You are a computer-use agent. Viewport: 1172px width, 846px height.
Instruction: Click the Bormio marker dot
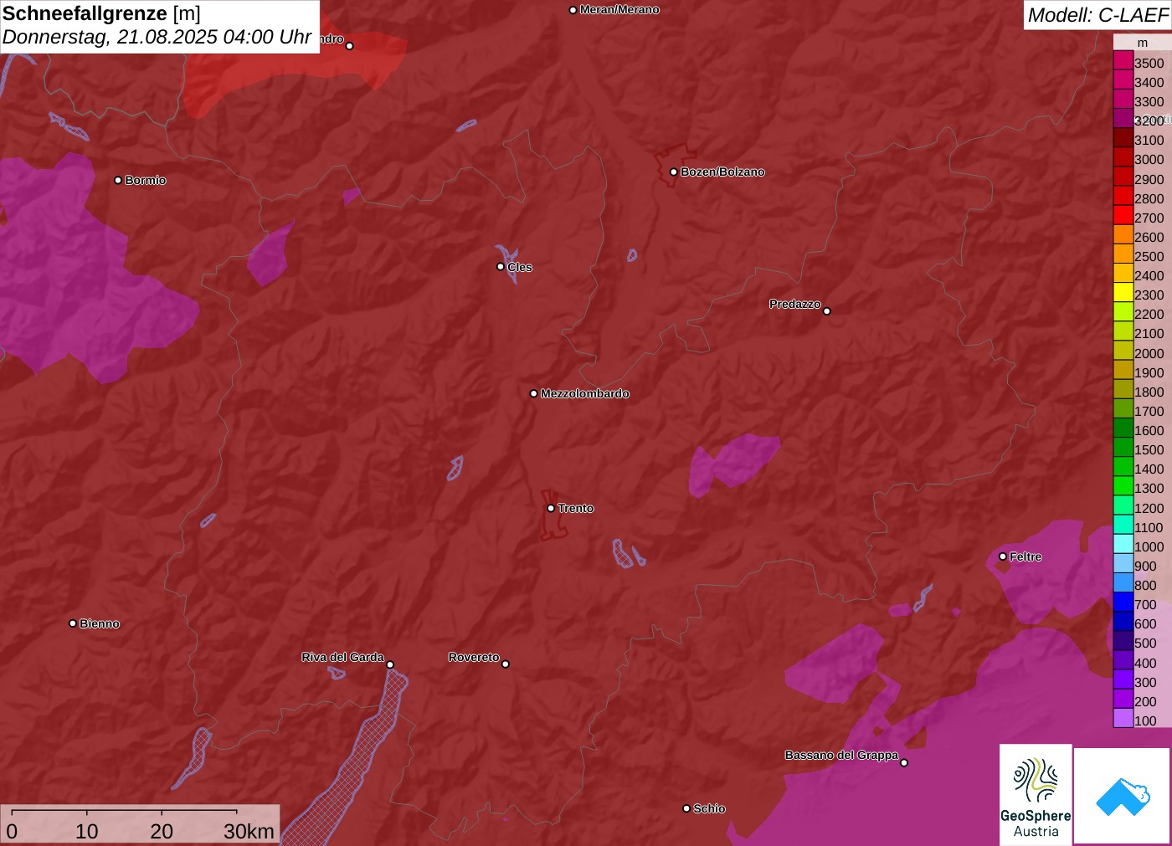tap(118, 180)
